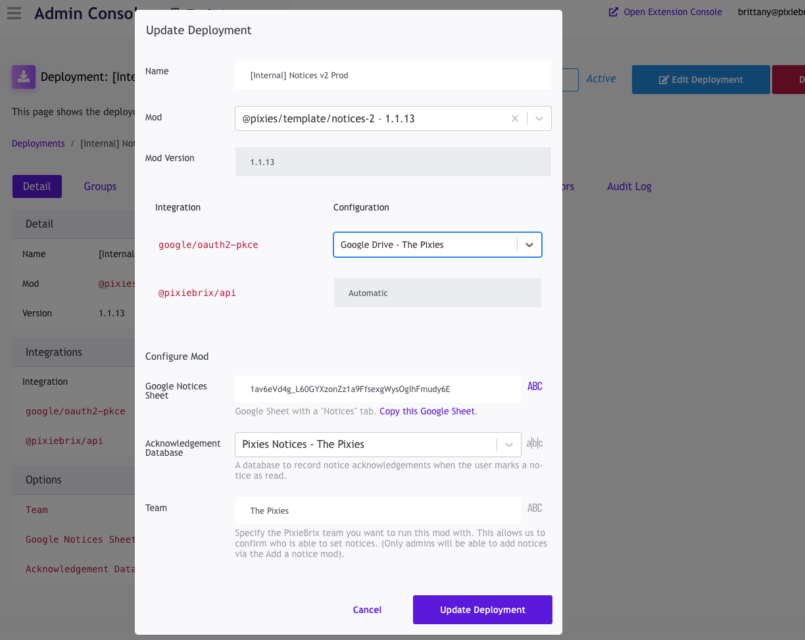The height and width of the screenshot is (640, 805).
Task: Click the edit icon in Edit Deployment button
Action: coord(664,80)
